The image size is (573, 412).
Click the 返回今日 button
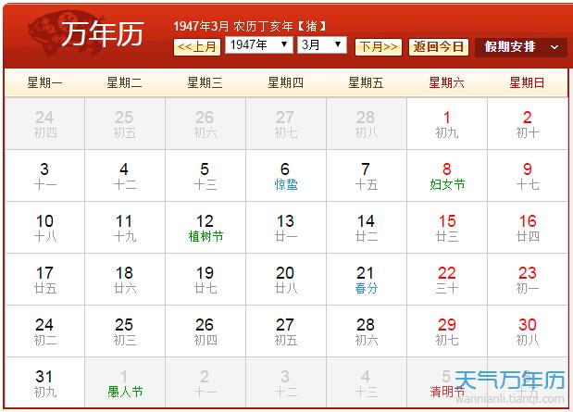click(439, 47)
